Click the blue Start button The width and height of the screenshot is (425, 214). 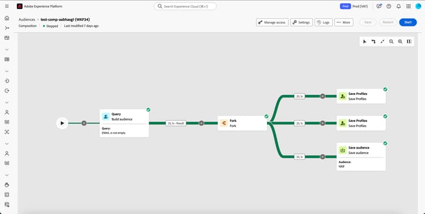tap(408, 22)
